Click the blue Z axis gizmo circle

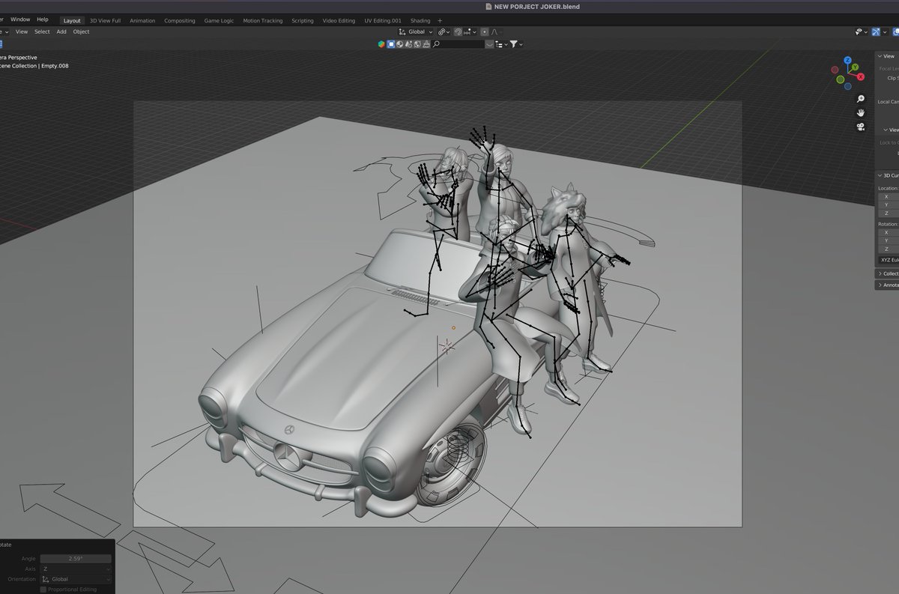coord(847,60)
